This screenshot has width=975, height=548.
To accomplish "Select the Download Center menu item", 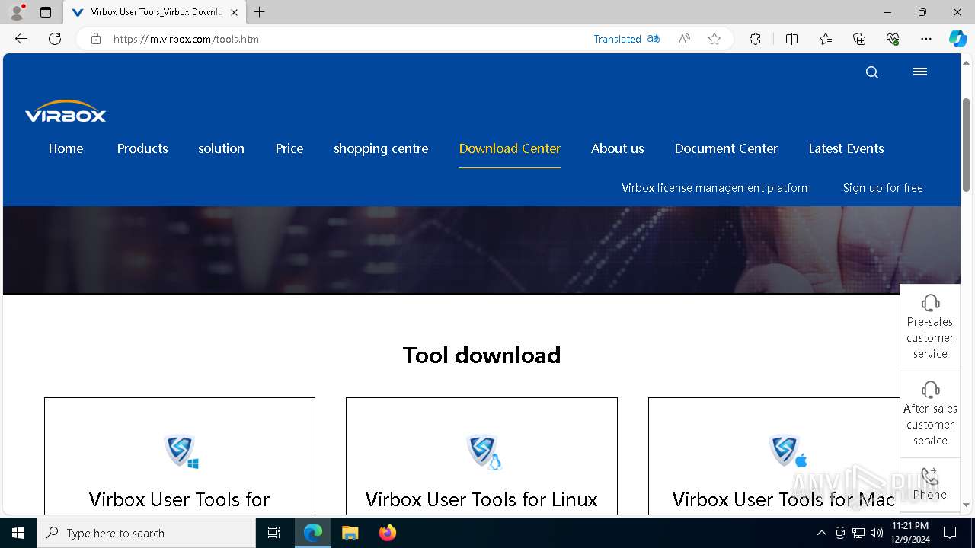I will pyautogui.click(x=510, y=148).
